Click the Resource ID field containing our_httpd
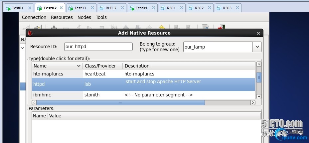The width and height of the screenshot is (309, 143). click(98, 47)
